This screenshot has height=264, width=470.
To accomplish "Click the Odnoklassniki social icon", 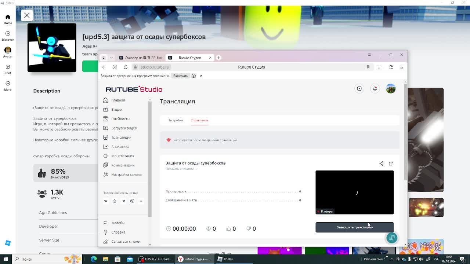I will tap(115, 201).
